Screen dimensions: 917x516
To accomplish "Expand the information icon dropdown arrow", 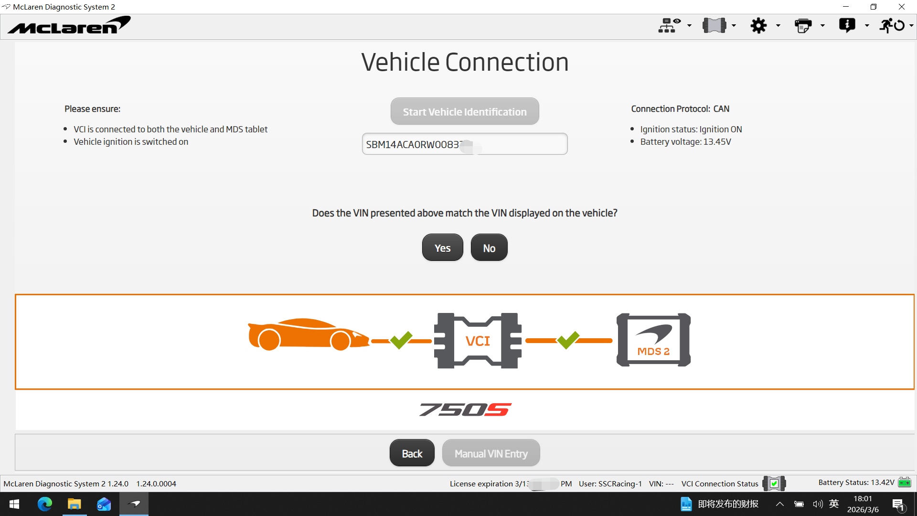I will click(x=867, y=25).
